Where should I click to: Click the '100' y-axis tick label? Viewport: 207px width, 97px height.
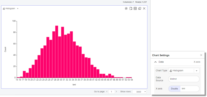14,21
